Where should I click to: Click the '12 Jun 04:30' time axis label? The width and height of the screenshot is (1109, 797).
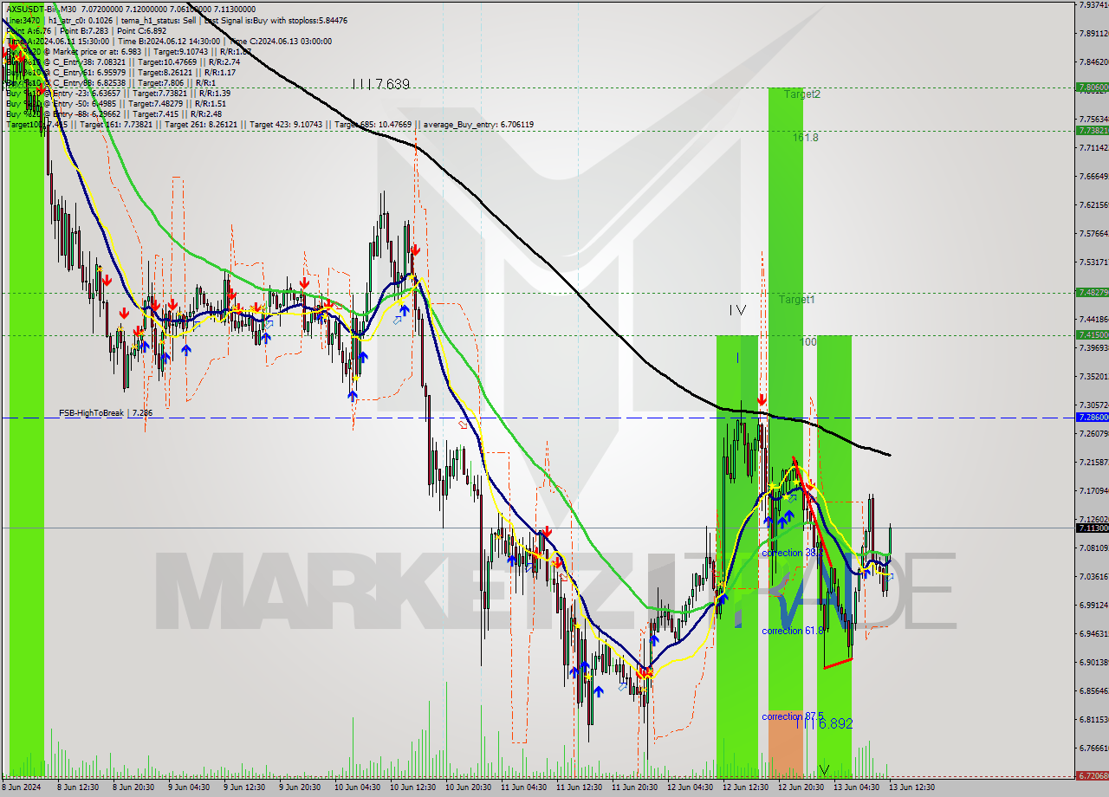pyautogui.click(x=691, y=787)
